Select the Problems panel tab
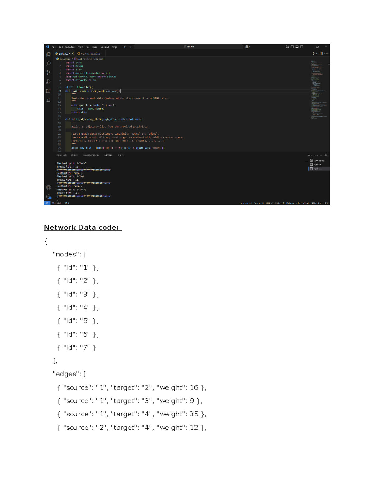 [x=62, y=155]
